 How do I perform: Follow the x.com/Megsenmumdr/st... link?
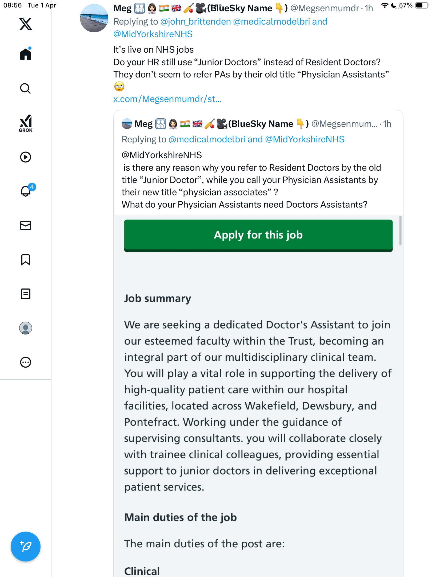(167, 99)
